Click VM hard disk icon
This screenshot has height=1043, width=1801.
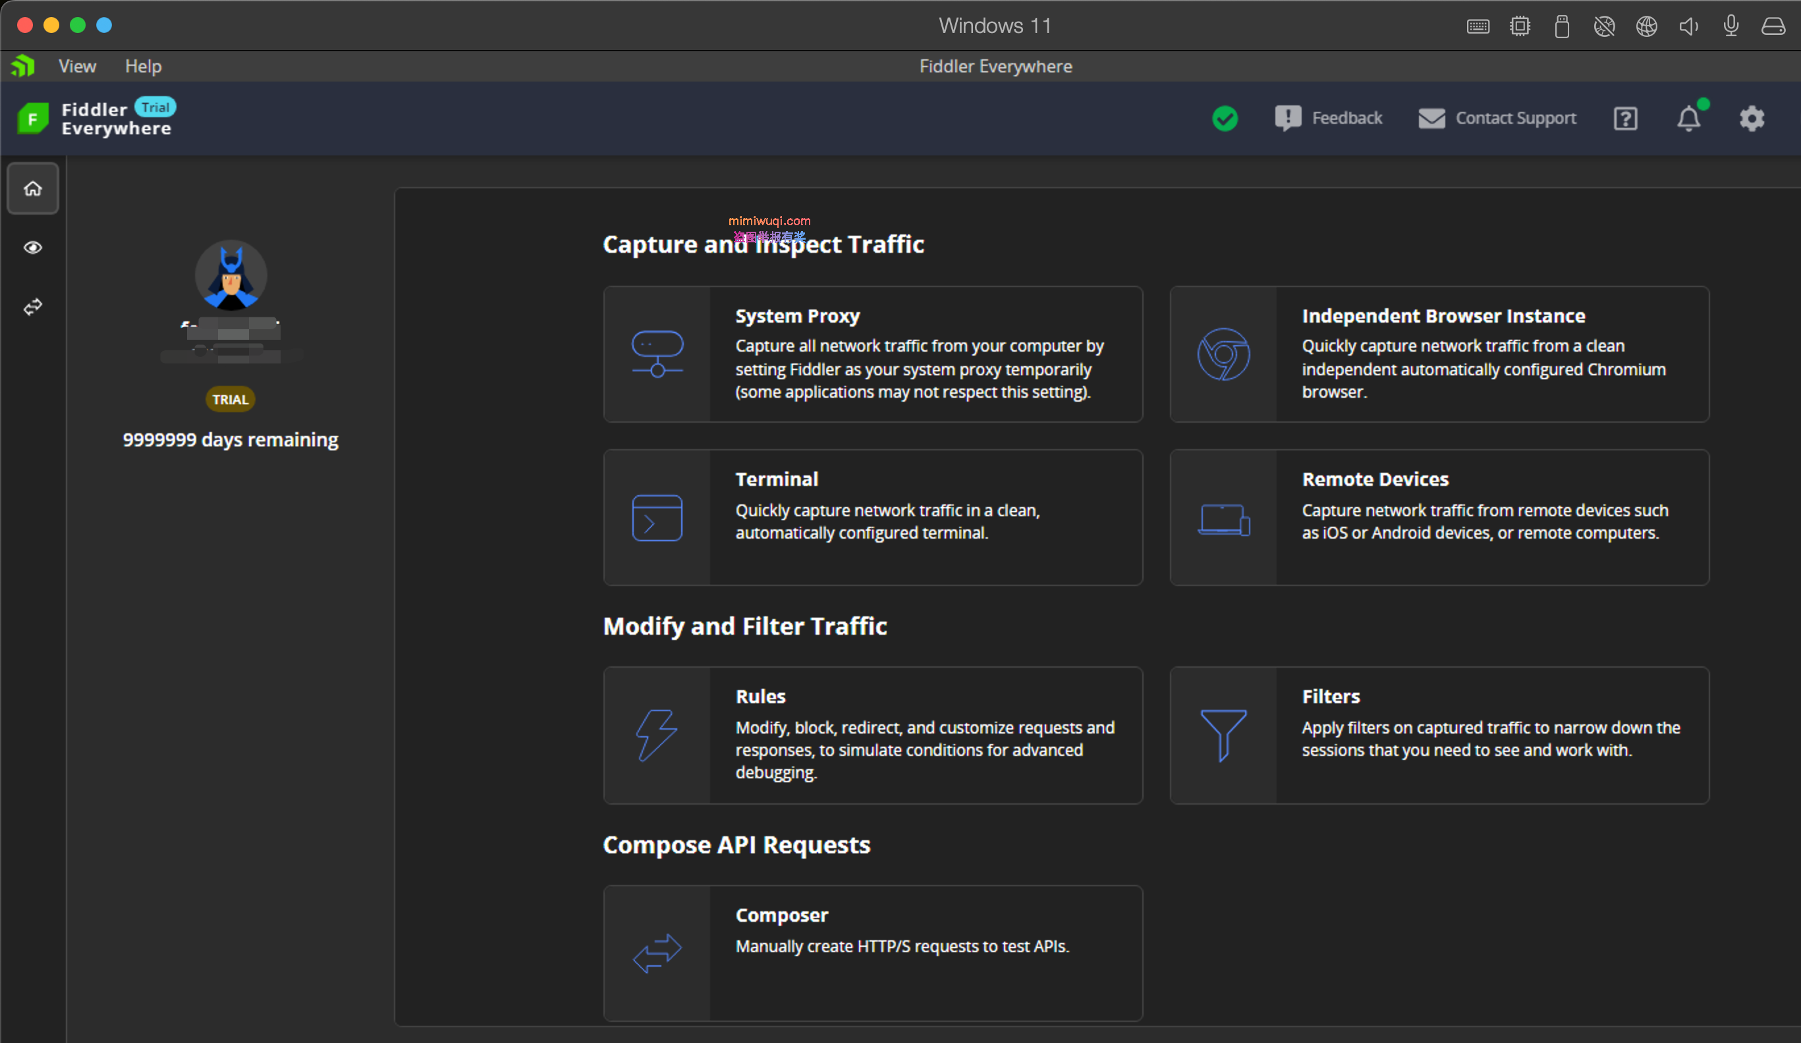(1773, 26)
